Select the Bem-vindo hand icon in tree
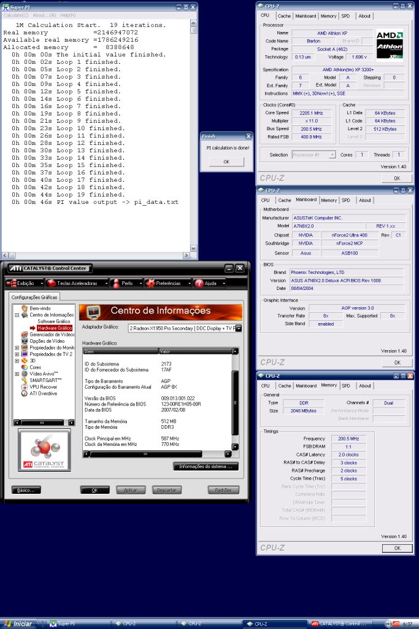Viewport: 419px width, 629px height. (25, 308)
